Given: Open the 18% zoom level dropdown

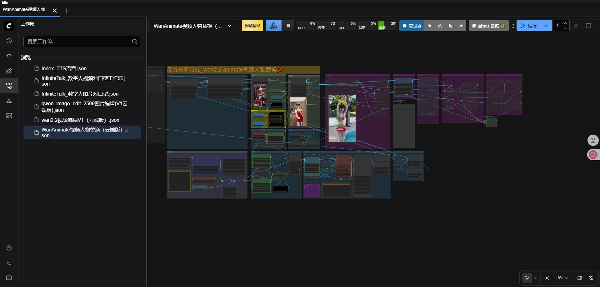Looking at the screenshot, I should tap(562, 278).
